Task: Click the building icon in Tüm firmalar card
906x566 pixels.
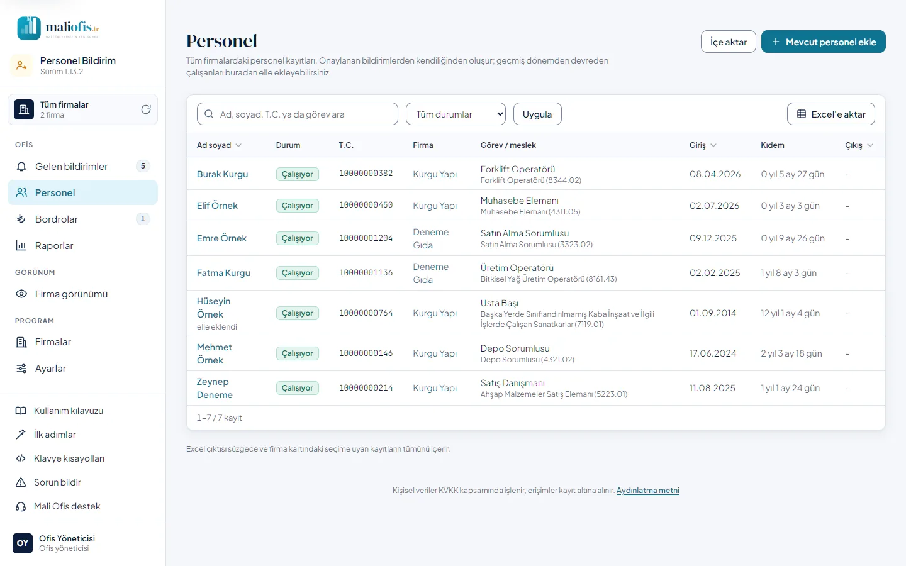Action: (24, 109)
